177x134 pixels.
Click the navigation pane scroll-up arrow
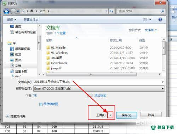point(39,26)
